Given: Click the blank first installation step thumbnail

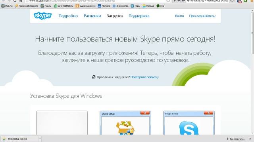Looking at the screenshot, I should click(62, 123).
